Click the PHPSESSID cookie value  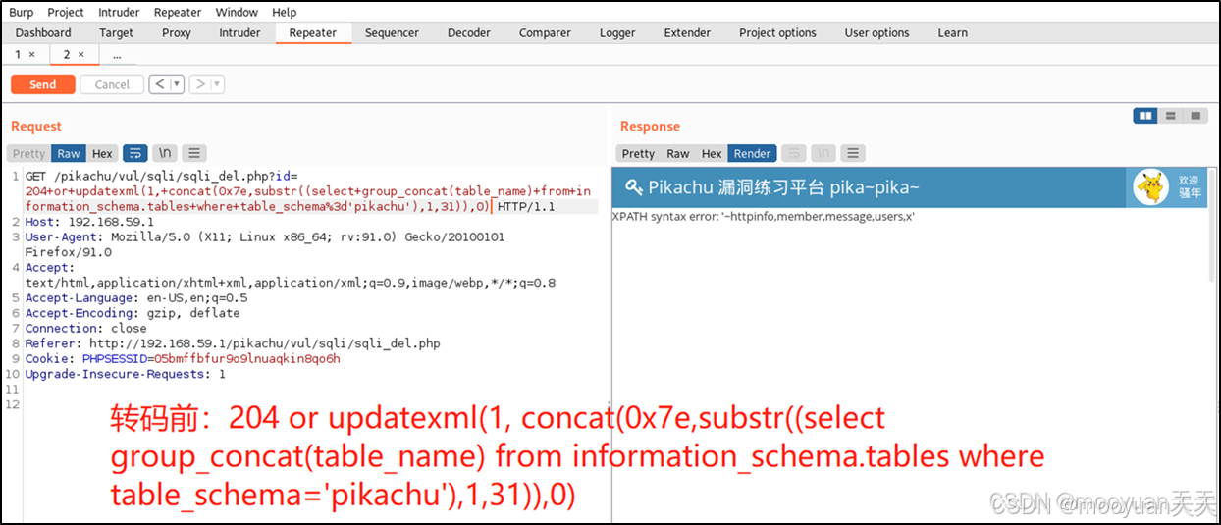pos(247,358)
